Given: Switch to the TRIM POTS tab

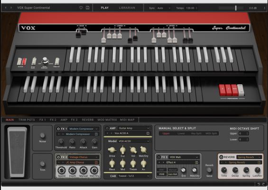Looking at the screenshot, I should pos(27,120).
